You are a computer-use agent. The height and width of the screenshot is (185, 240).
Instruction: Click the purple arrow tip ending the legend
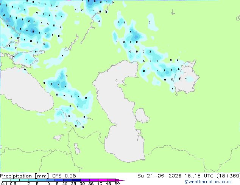pos(120,180)
